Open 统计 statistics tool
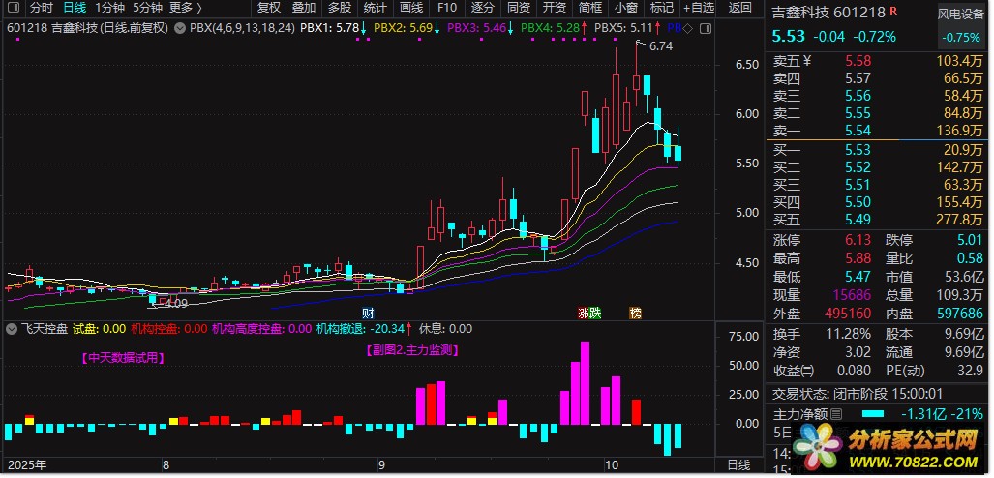994x478 pixels. 376,8
